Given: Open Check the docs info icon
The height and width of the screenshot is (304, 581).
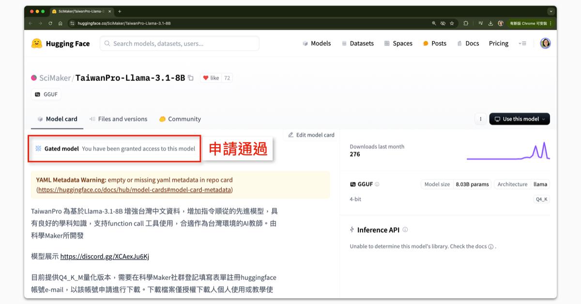Looking at the screenshot, I should click(x=491, y=246).
